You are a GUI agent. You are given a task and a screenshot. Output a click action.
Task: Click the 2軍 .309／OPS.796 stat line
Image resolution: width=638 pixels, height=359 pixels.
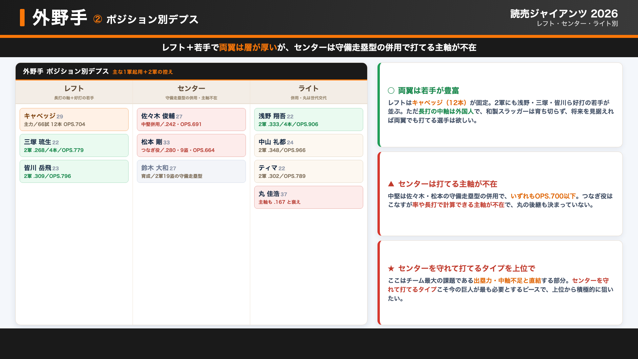pos(48,176)
